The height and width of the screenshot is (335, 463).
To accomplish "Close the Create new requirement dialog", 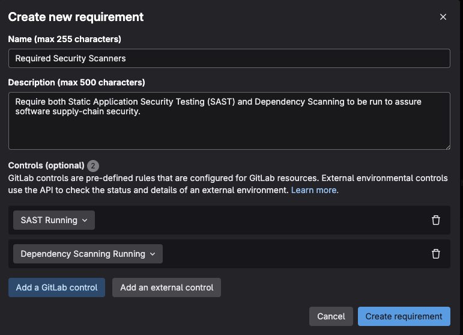I will tap(443, 17).
